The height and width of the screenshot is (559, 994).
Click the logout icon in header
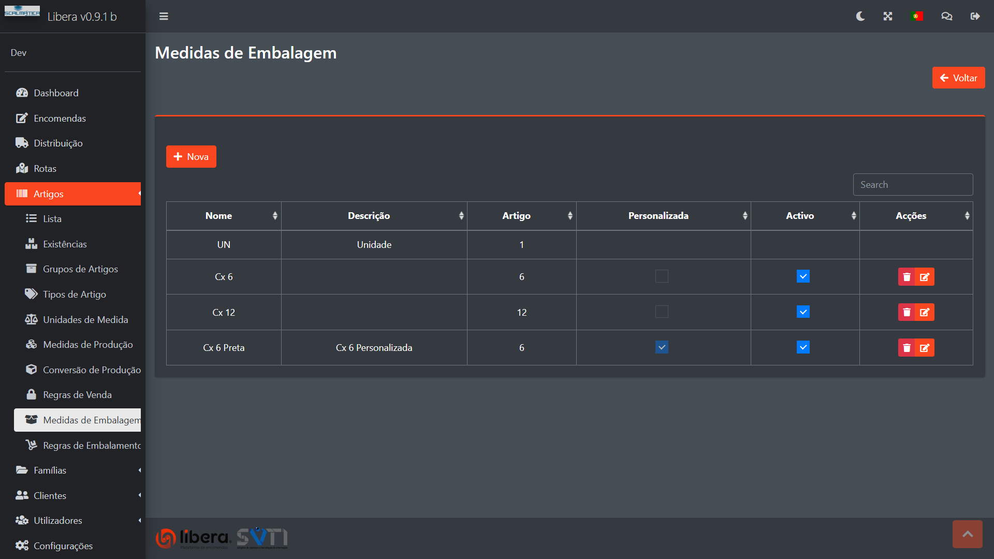[x=975, y=17]
